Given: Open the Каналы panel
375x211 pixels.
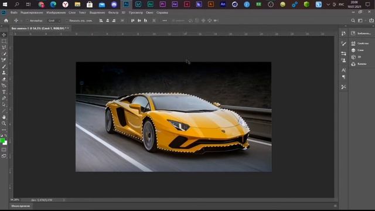Looking at the screenshot, I should click(x=359, y=64).
